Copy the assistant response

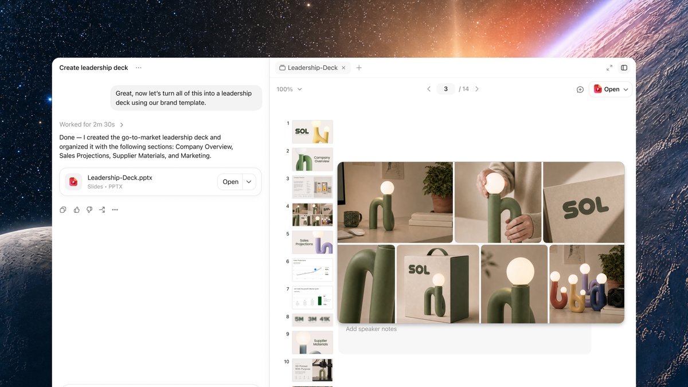coord(63,210)
